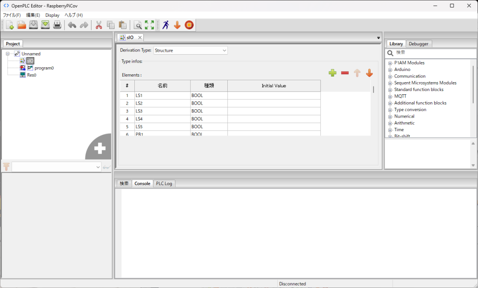
Task: Select Res0 in the project tree
Action: 32,75
